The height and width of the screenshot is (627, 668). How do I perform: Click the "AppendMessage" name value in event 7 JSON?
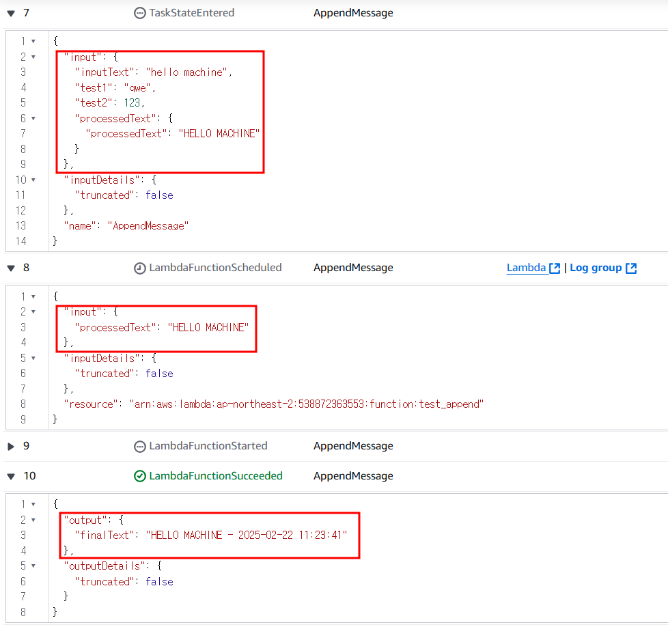(x=148, y=226)
